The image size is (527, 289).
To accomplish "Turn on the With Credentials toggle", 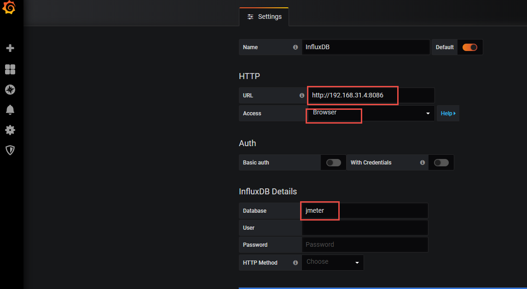I will tap(441, 163).
